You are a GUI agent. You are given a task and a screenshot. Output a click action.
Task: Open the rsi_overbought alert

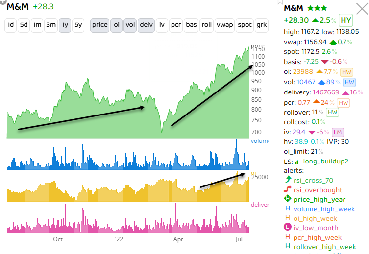(x=318, y=190)
